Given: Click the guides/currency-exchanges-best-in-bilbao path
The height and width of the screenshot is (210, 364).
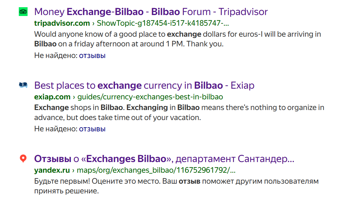Looking at the screenshot, I should point(150,97).
